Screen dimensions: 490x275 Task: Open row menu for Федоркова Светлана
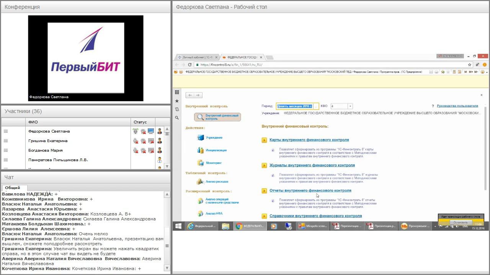pyautogui.click(x=6, y=131)
